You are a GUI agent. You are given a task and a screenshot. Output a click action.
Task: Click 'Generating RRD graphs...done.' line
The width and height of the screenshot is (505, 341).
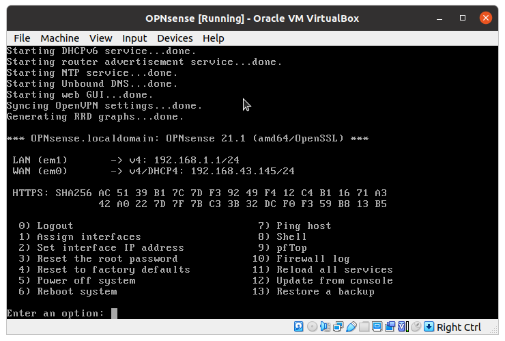tap(96, 117)
